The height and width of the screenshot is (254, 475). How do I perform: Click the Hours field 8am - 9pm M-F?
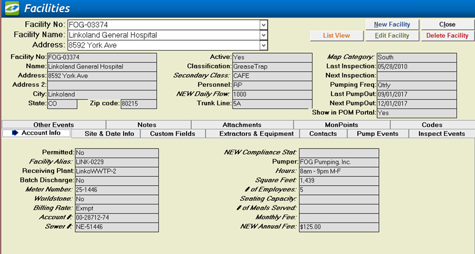[x=339, y=171]
